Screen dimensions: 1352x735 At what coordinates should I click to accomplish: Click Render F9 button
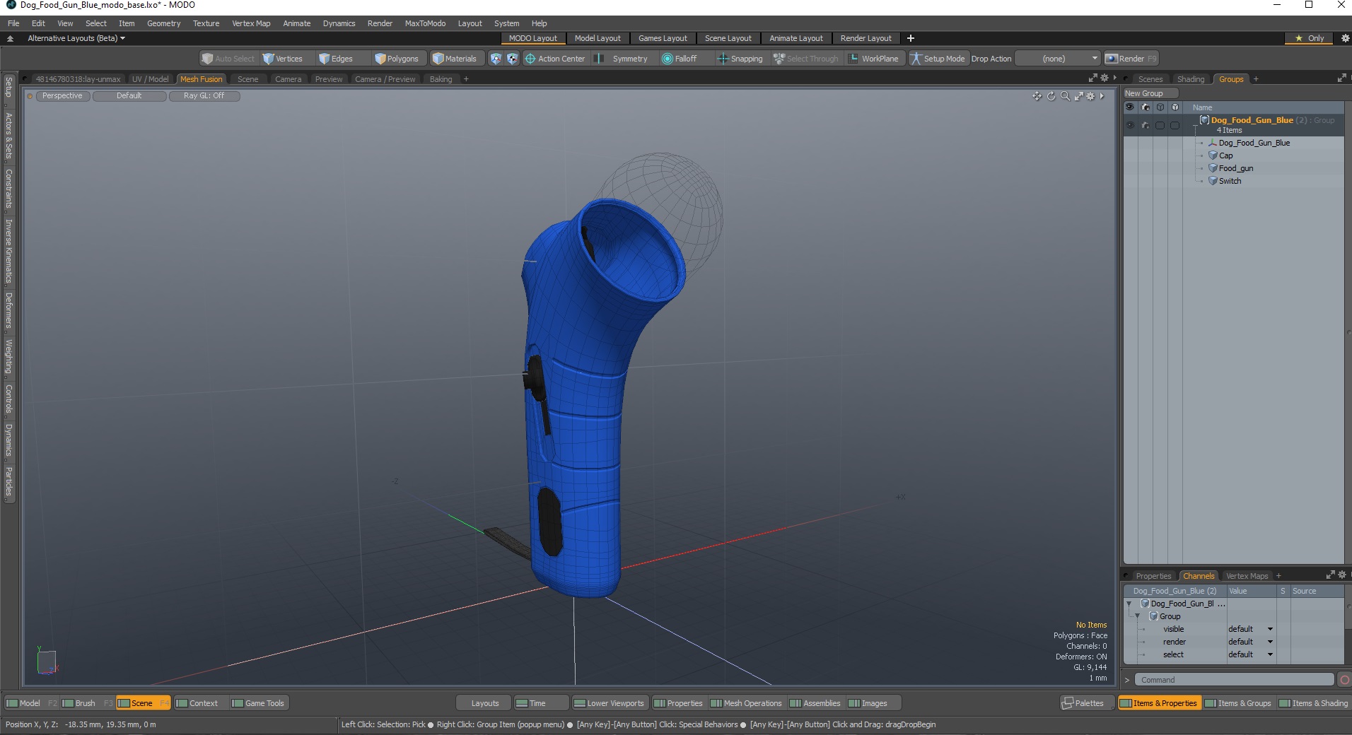point(1131,59)
